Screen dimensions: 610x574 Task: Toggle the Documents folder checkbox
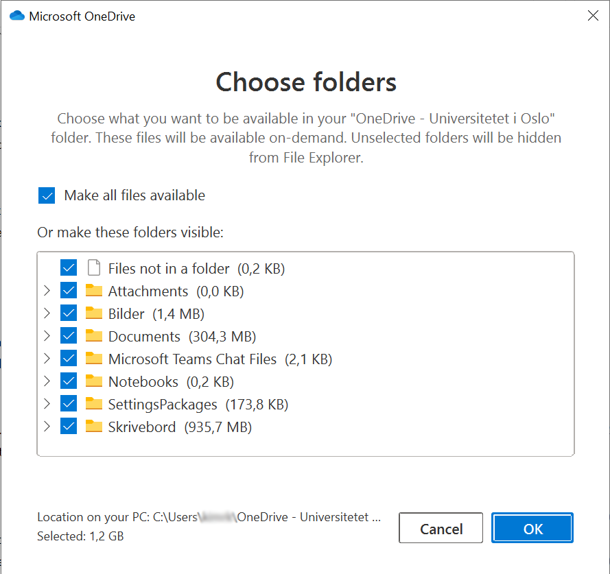click(69, 335)
